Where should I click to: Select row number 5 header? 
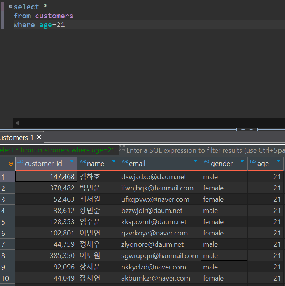7,222
